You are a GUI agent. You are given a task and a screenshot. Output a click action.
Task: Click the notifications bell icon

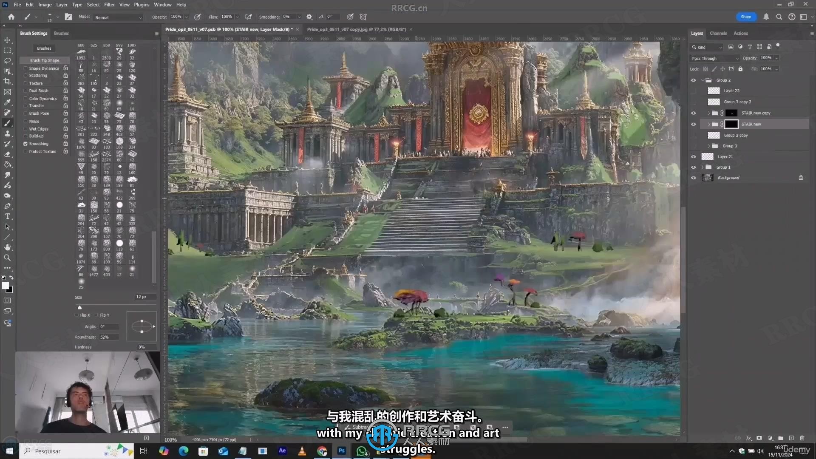766,17
